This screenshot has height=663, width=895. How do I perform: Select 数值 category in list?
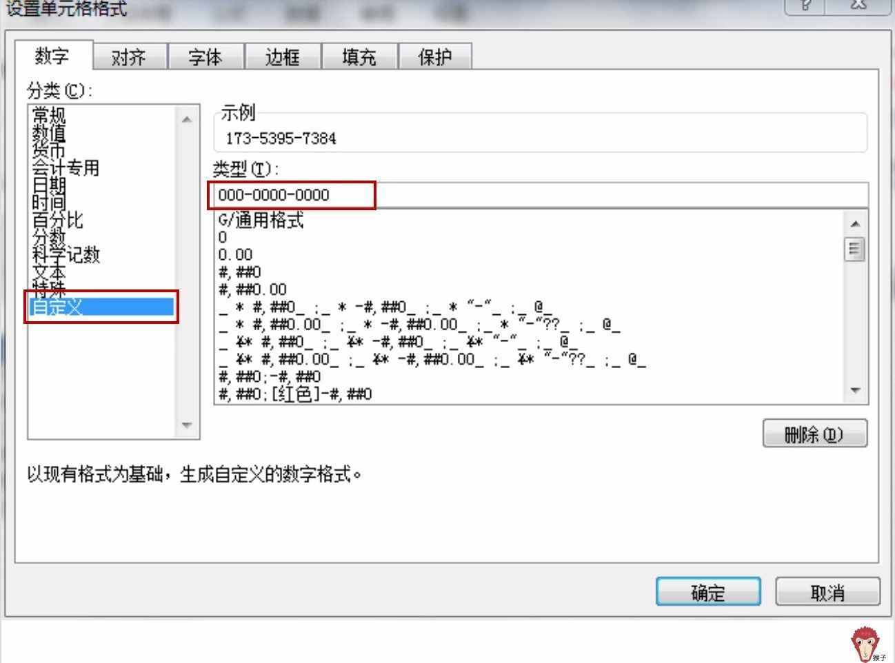click(x=49, y=132)
